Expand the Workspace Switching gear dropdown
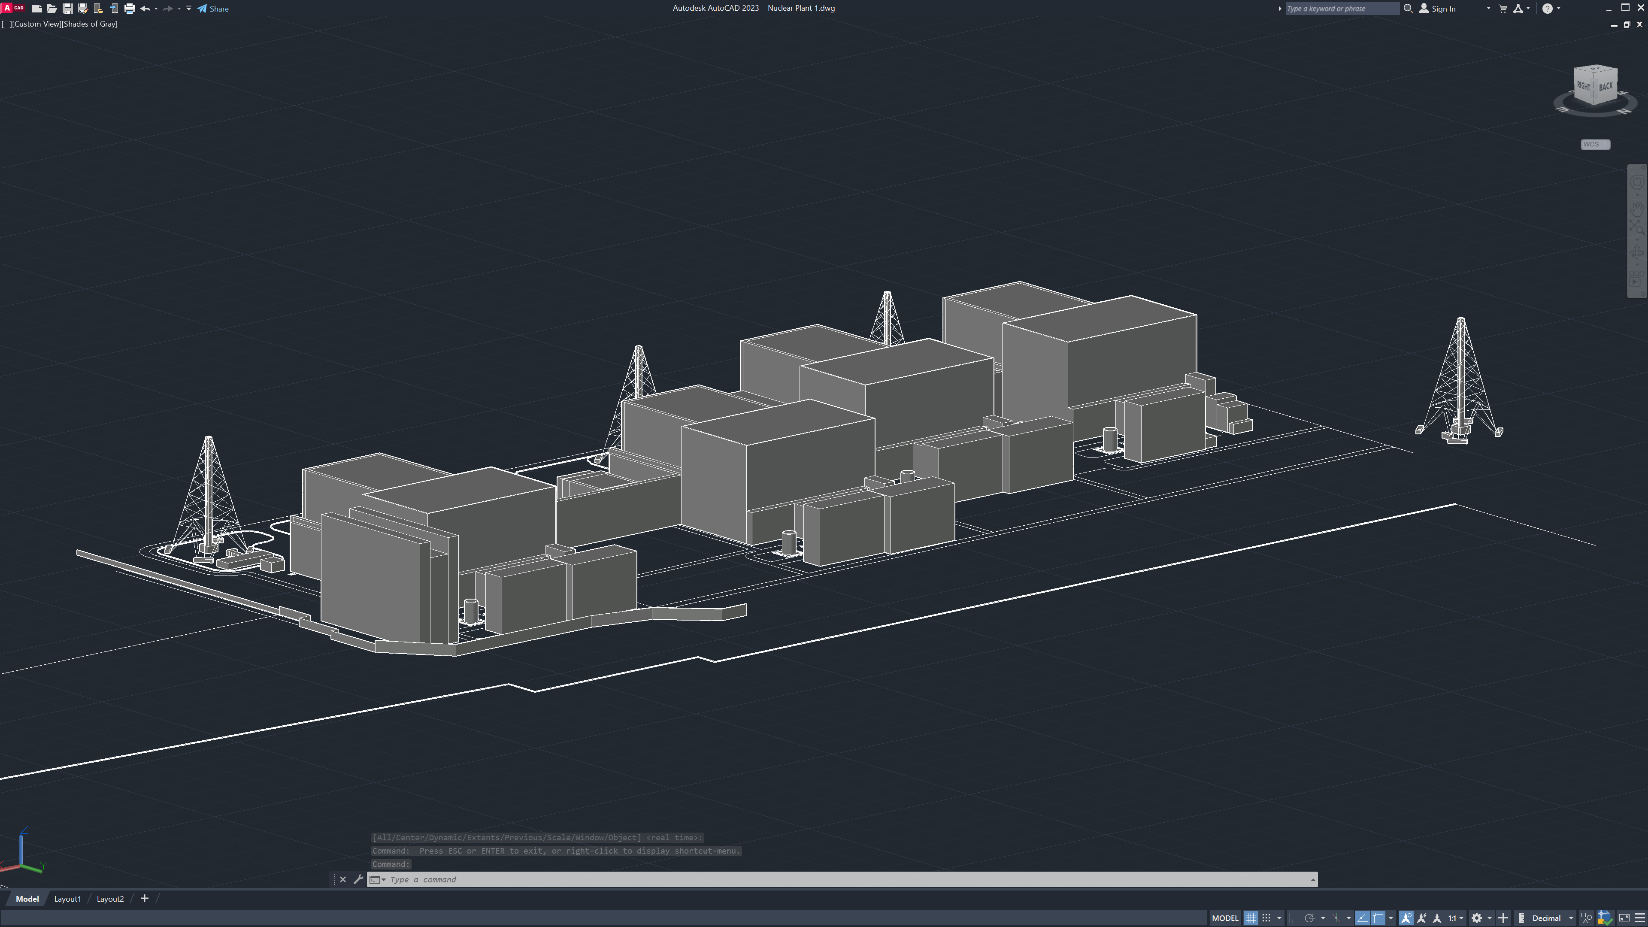Image resolution: width=1648 pixels, height=927 pixels. (1489, 918)
